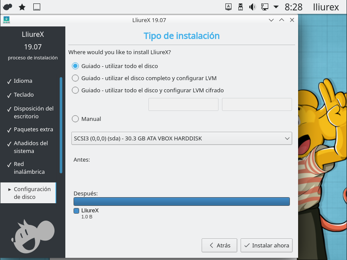Click the installer icon in title bar
Screen dimensions: 347x260
tap(6, 20)
